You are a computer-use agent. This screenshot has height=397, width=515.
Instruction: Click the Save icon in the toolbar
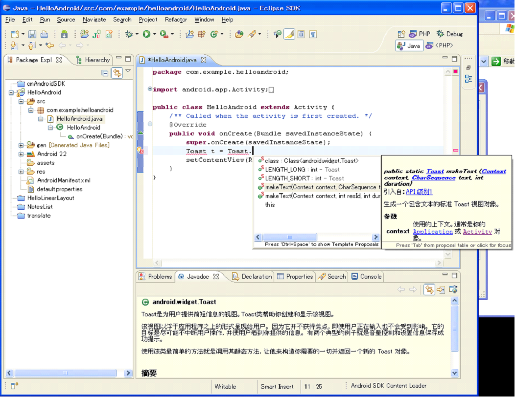click(32, 34)
